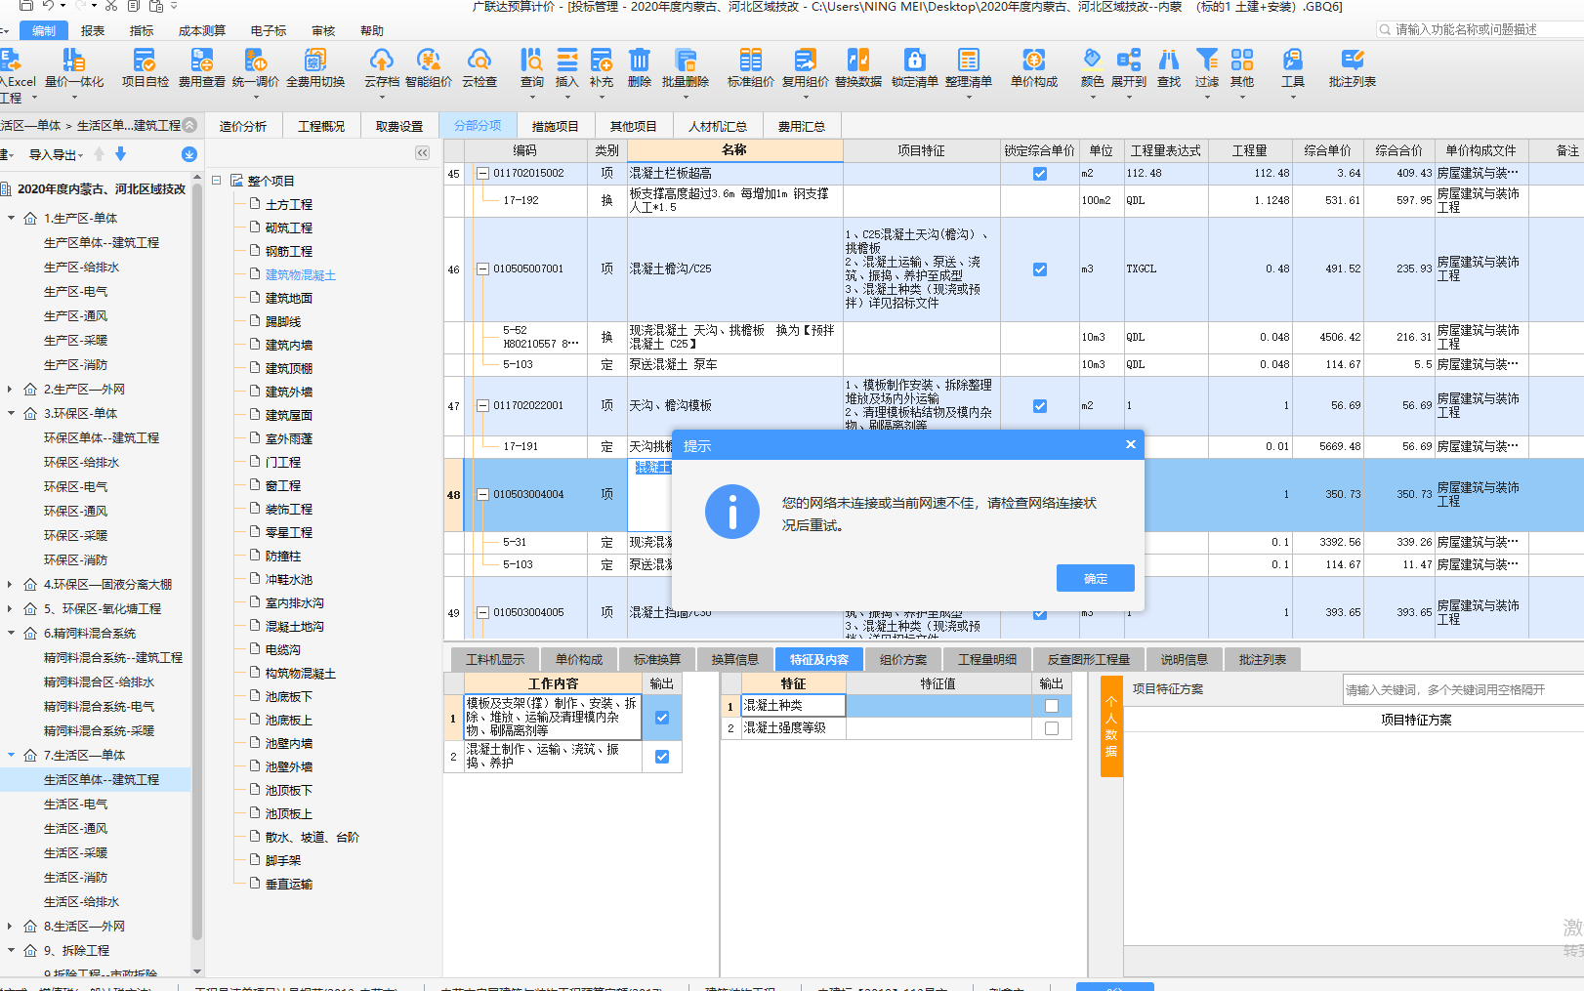Open 复用组价 tool
The height and width of the screenshot is (991, 1584).
click(805, 67)
